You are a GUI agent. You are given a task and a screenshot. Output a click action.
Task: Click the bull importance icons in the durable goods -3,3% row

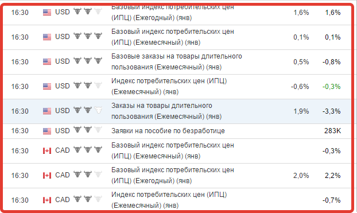[88, 110]
